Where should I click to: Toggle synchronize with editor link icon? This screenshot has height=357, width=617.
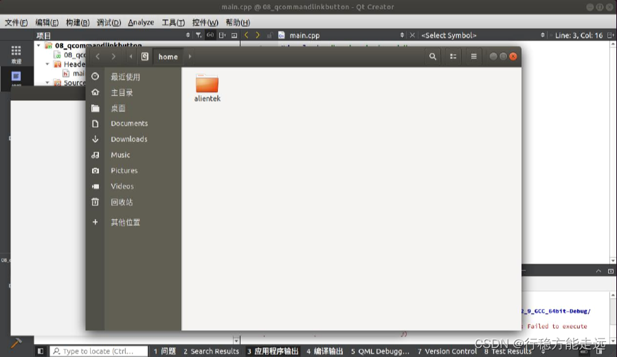[x=210, y=36]
